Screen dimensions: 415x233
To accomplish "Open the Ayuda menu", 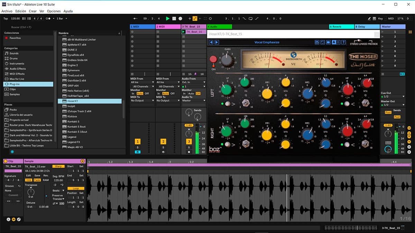I will point(68,11).
